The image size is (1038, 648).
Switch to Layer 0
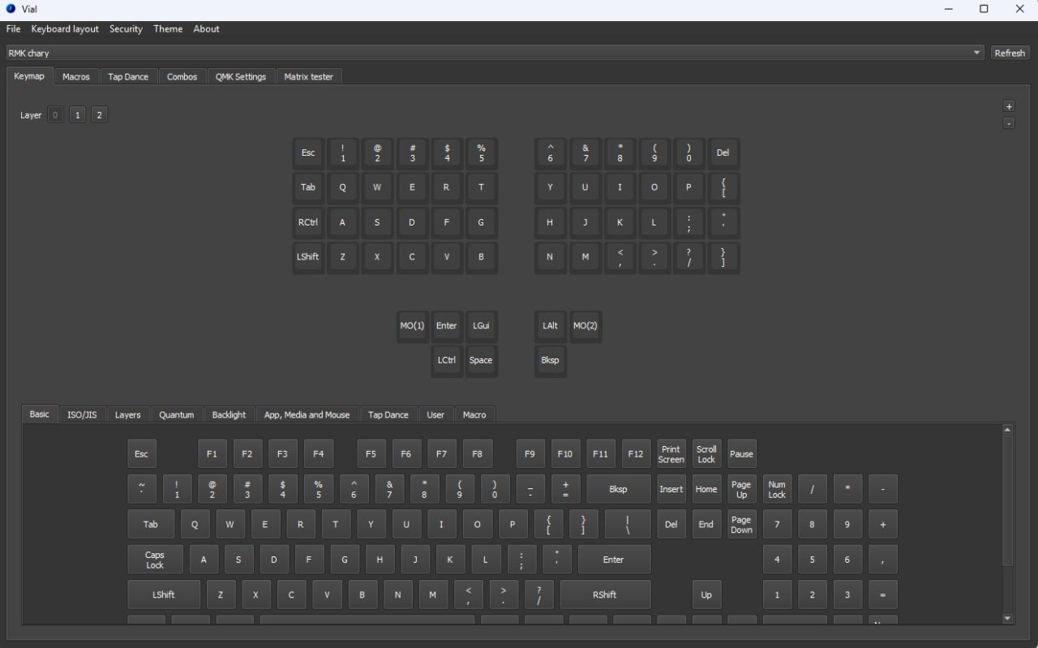click(55, 115)
